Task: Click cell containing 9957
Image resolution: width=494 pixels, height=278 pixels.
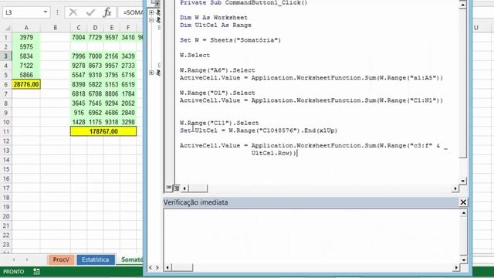Action: click(111, 66)
